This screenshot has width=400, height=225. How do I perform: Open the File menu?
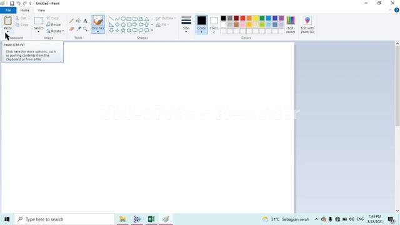(x=8, y=10)
